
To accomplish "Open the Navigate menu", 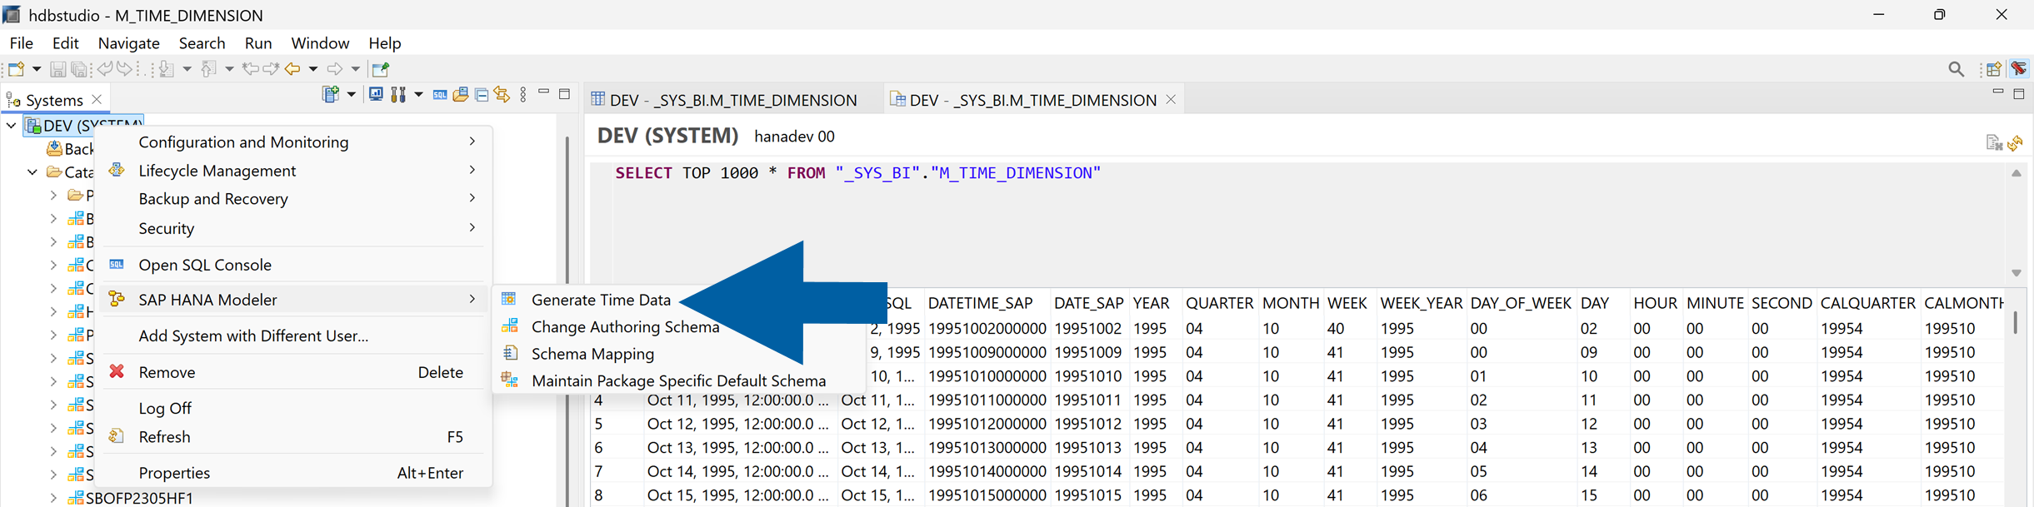I will (128, 42).
